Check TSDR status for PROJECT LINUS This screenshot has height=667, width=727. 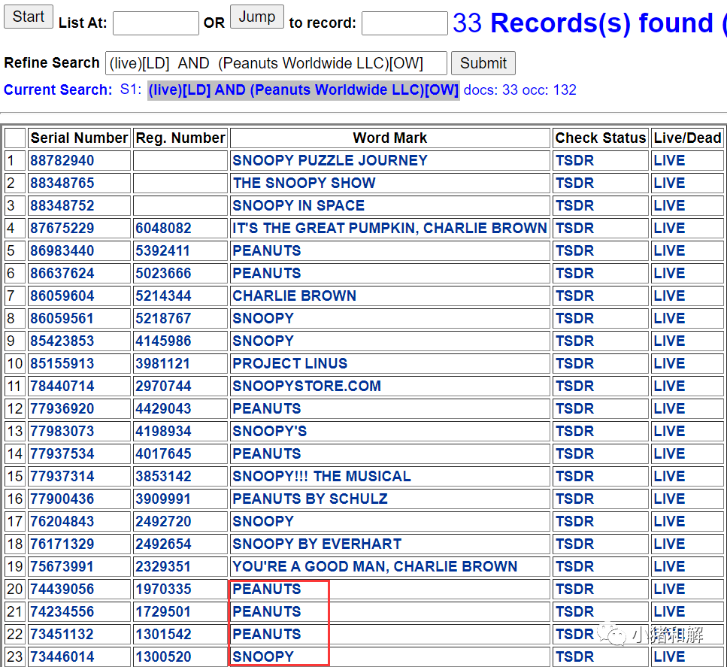tap(574, 364)
